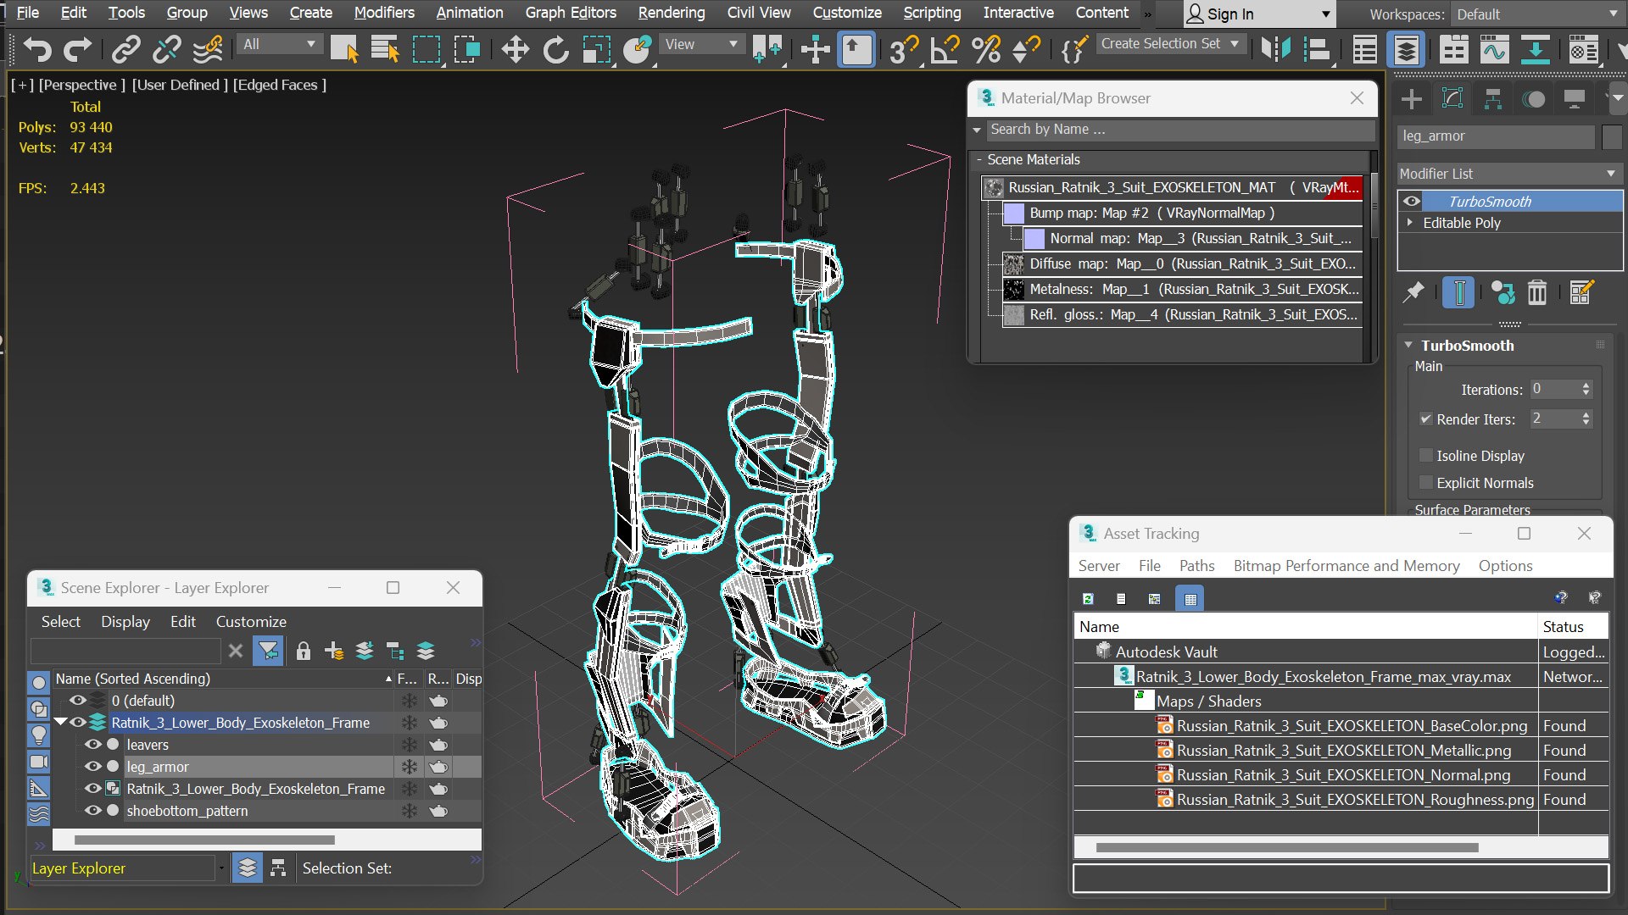
Task: Click the Sign In button
Action: [1258, 14]
